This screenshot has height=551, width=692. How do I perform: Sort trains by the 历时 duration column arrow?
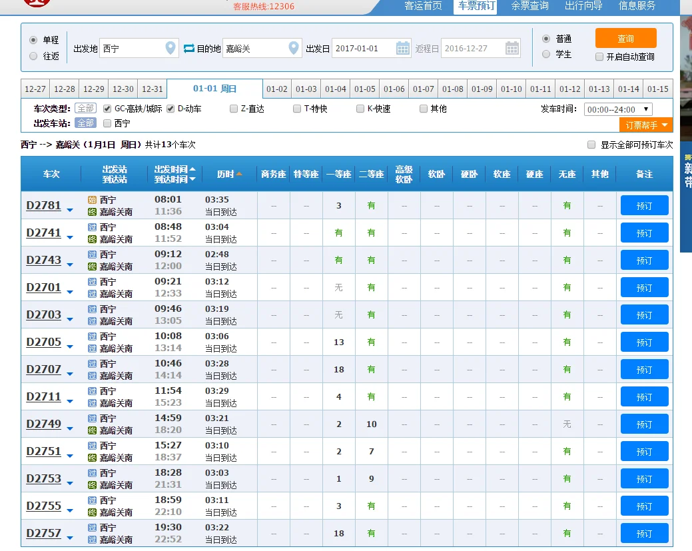[x=240, y=173]
